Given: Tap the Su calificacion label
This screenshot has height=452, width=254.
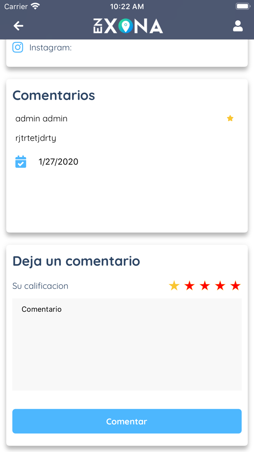Looking at the screenshot, I should pos(40,286).
